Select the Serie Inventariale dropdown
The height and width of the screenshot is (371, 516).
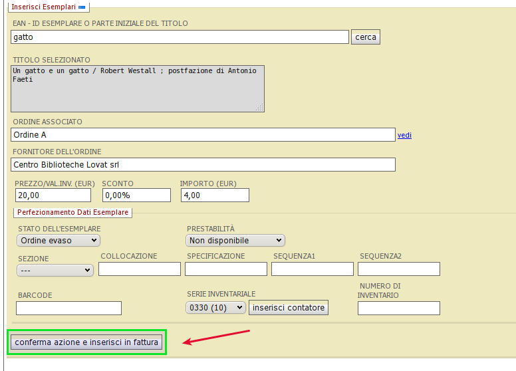pyautogui.click(x=216, y=308)
